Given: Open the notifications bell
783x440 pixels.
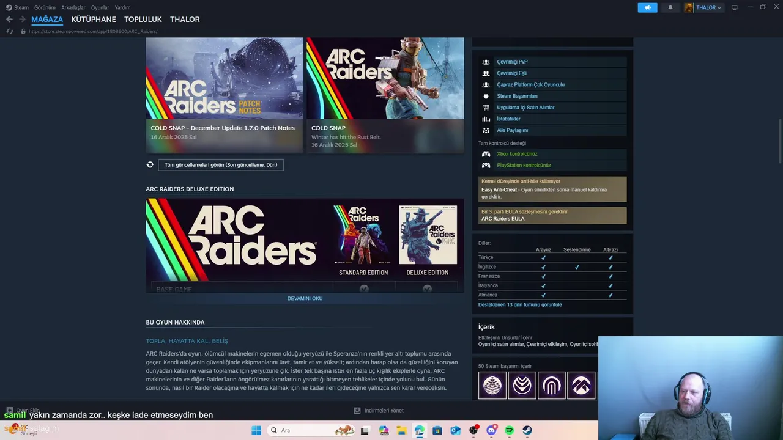Looking at the screenshot, I should click(670, 8).
